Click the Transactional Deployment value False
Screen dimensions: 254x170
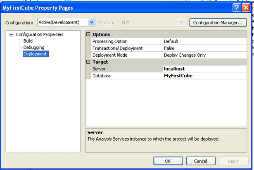tap(169, 48)
